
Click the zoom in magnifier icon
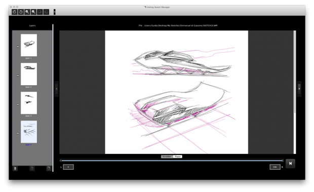point(27,12)
